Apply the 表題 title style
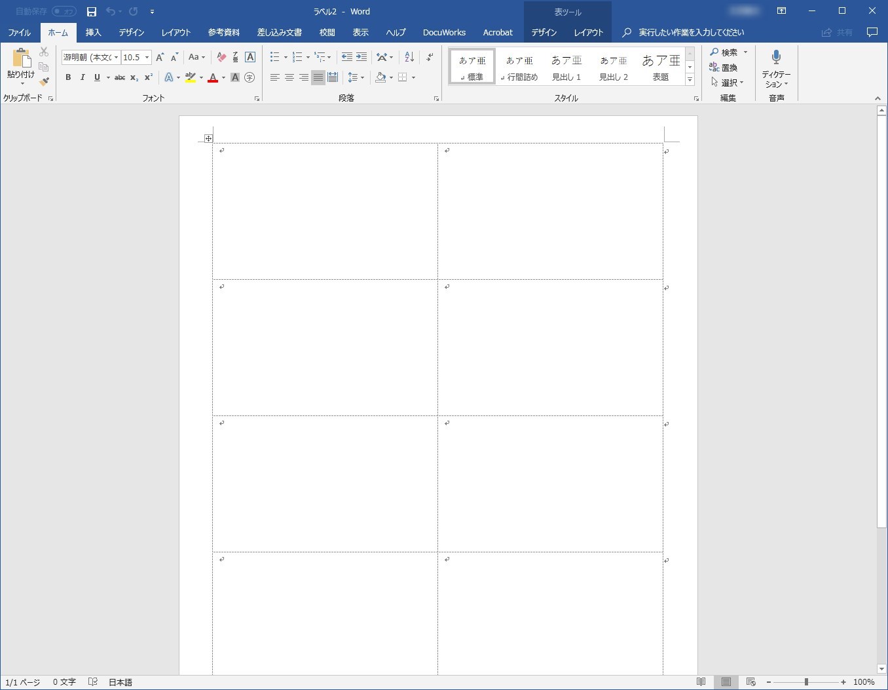Viewport: 888px width, 690px height. tap(661, 67)
